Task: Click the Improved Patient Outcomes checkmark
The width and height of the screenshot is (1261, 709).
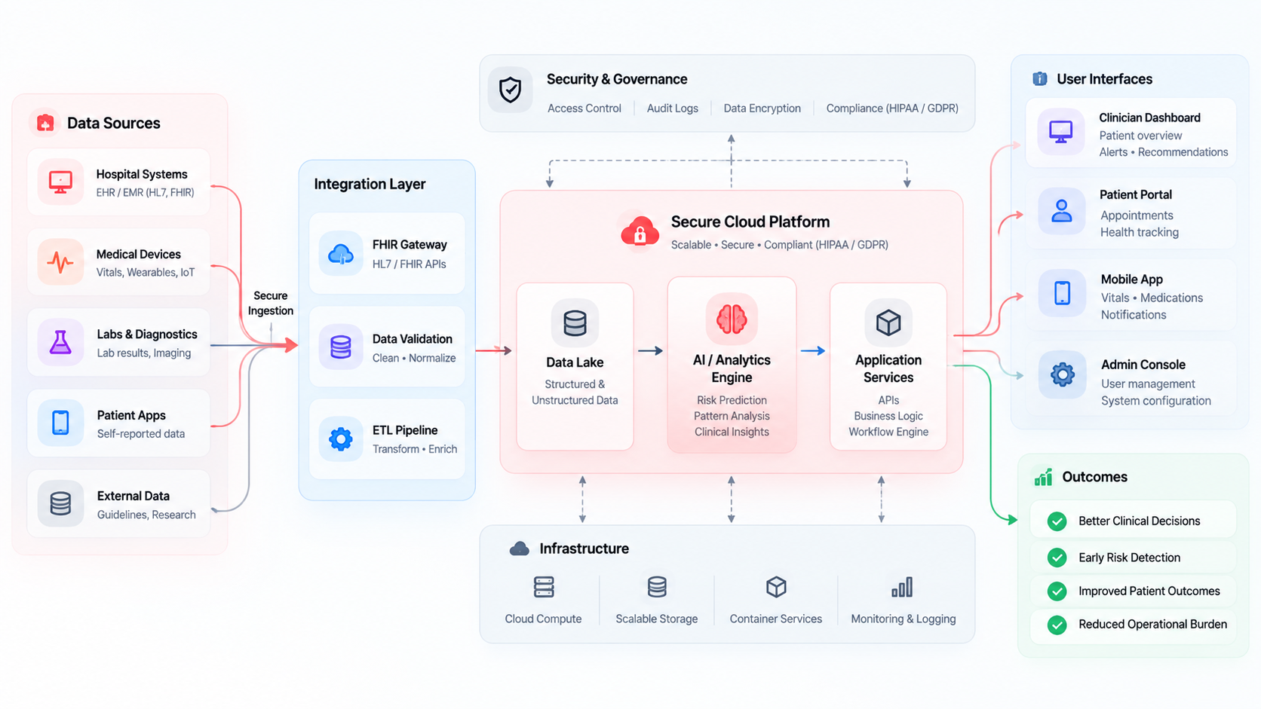Action: tap(1057, 591)
